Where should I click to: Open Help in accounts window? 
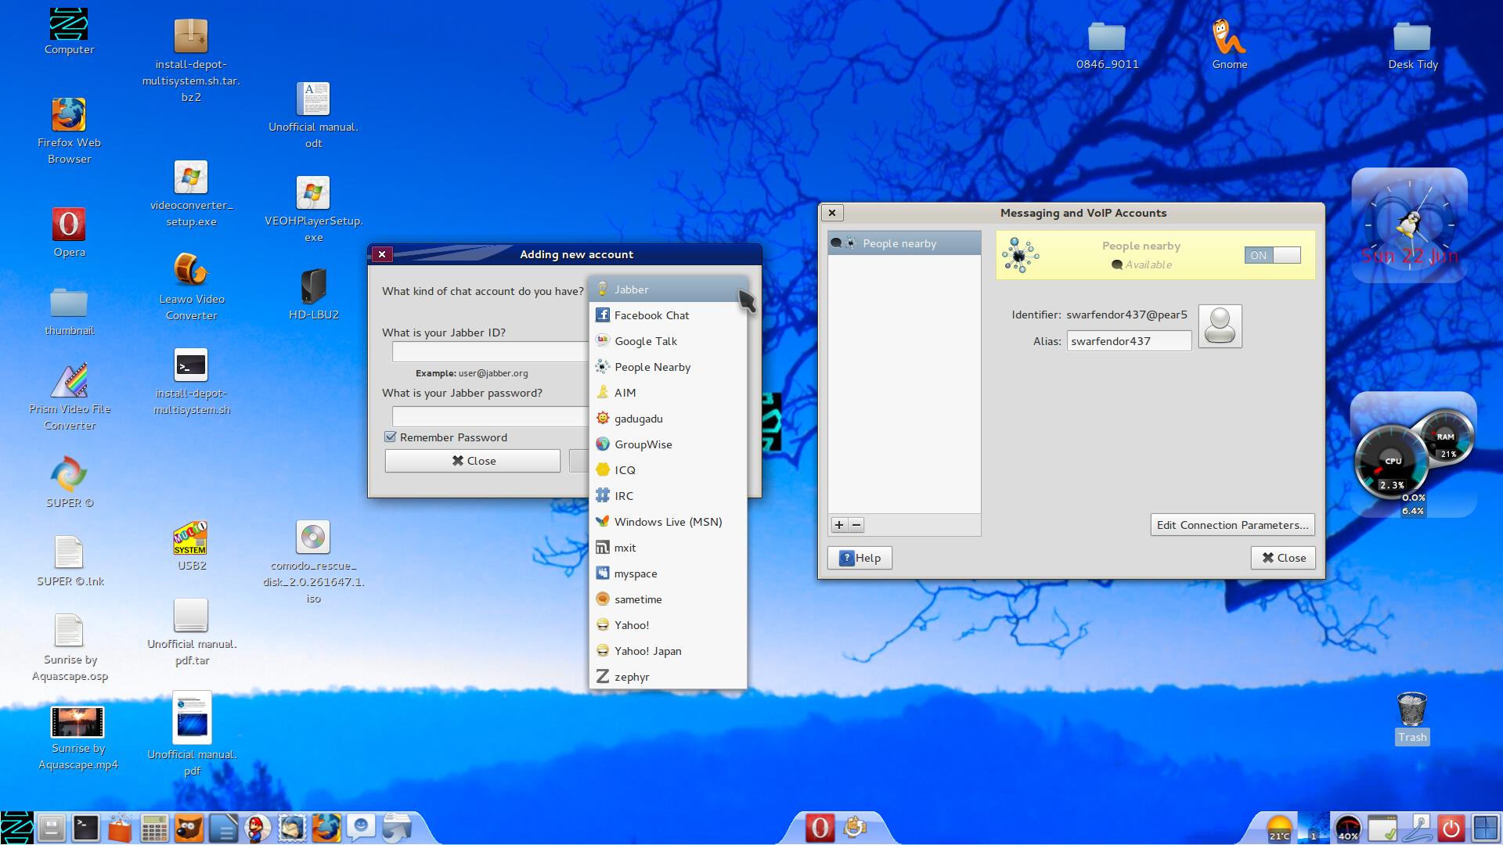(860, 558)
